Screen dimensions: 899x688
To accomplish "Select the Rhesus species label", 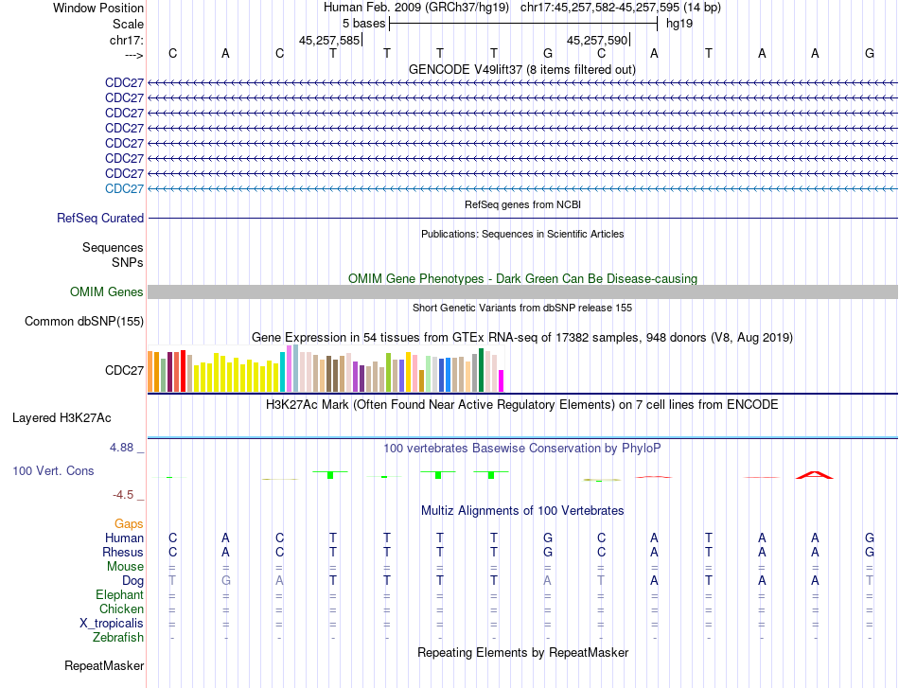I will tap(123, 552).
